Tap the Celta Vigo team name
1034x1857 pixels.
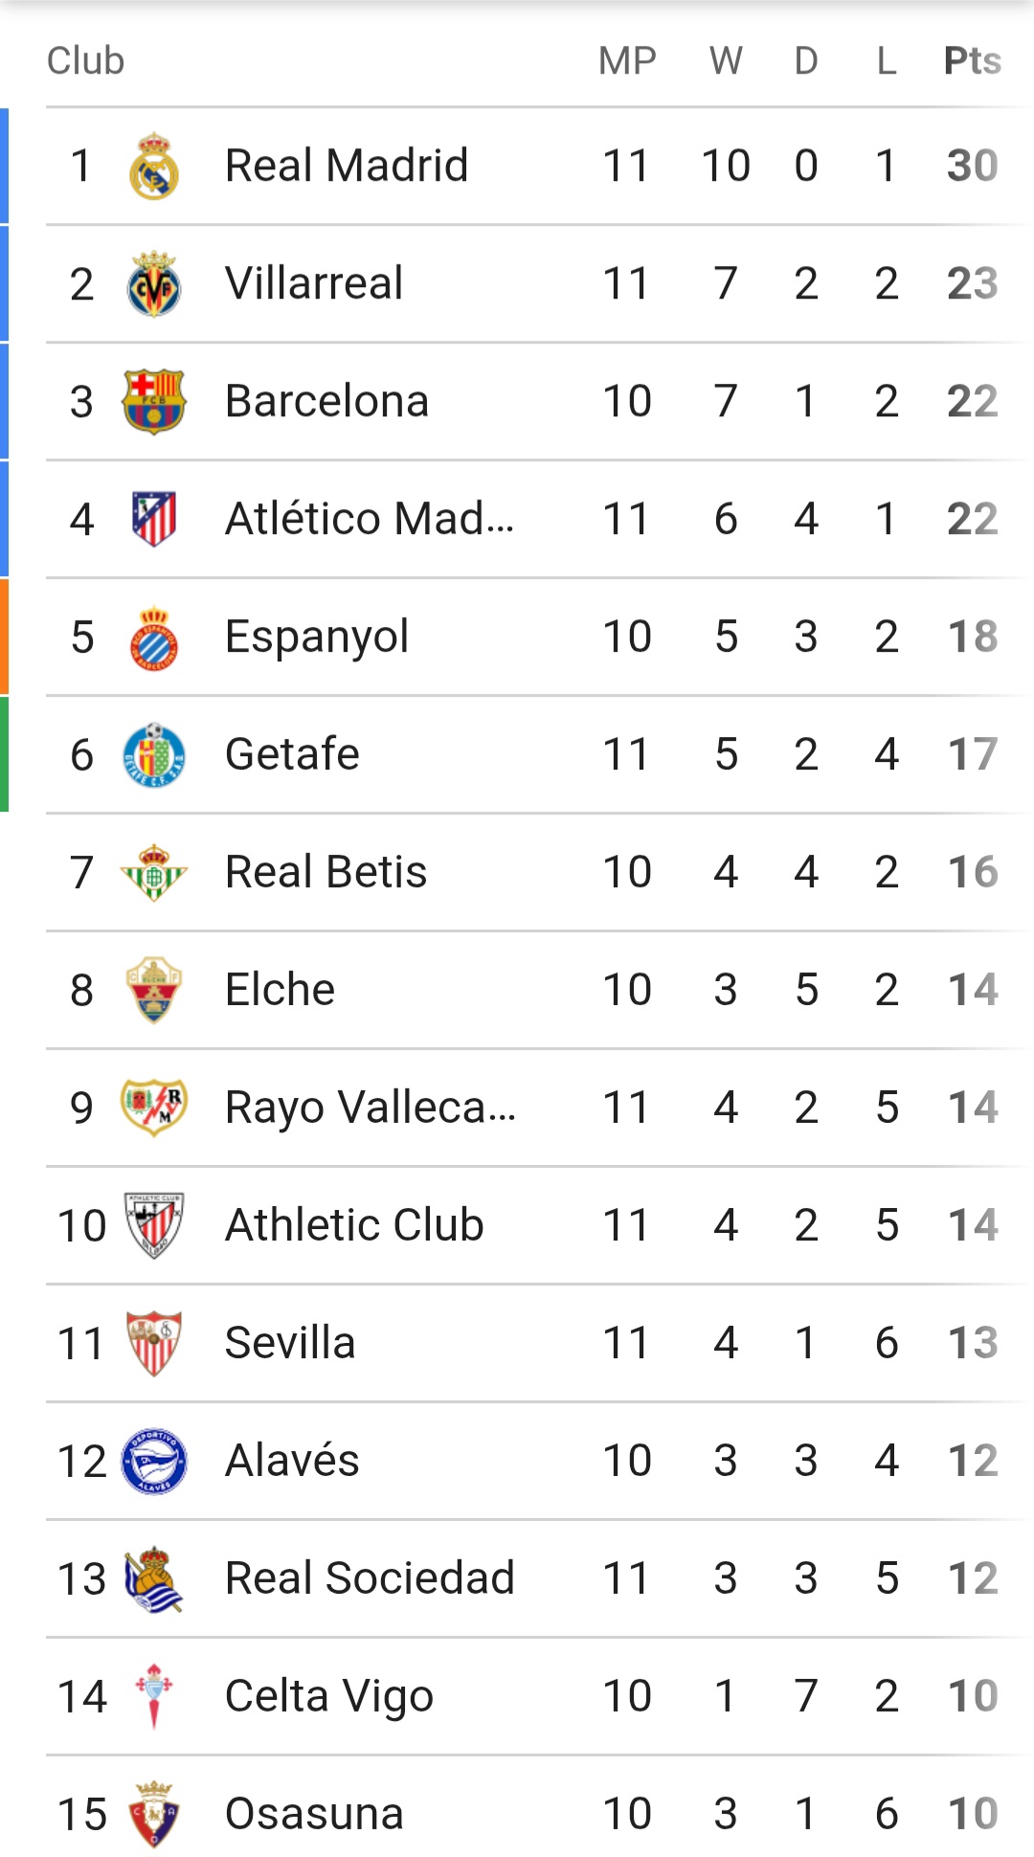[329, 1696]
